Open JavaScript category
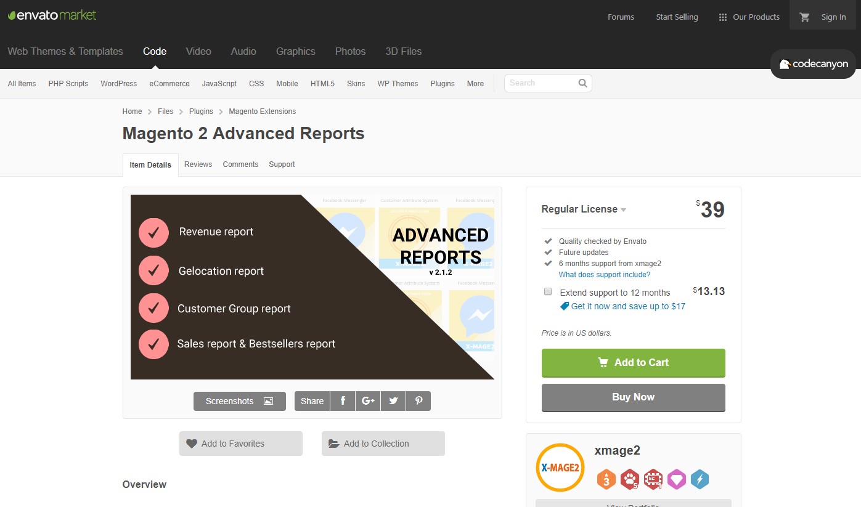The image size is (861, 507). pos(219,84)
